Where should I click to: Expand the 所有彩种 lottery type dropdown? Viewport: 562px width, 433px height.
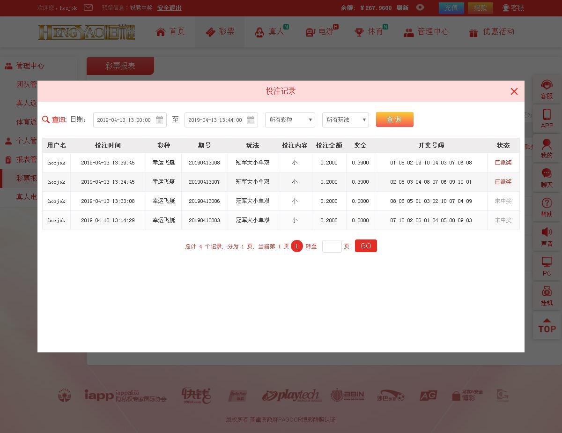click(290, 120)
